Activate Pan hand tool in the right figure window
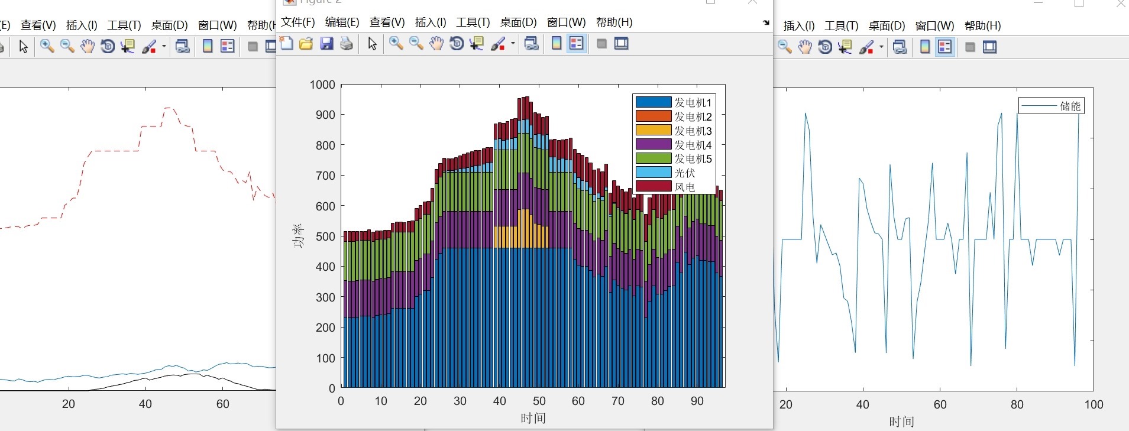The image size is (1129, 431). tap(805, 47)
